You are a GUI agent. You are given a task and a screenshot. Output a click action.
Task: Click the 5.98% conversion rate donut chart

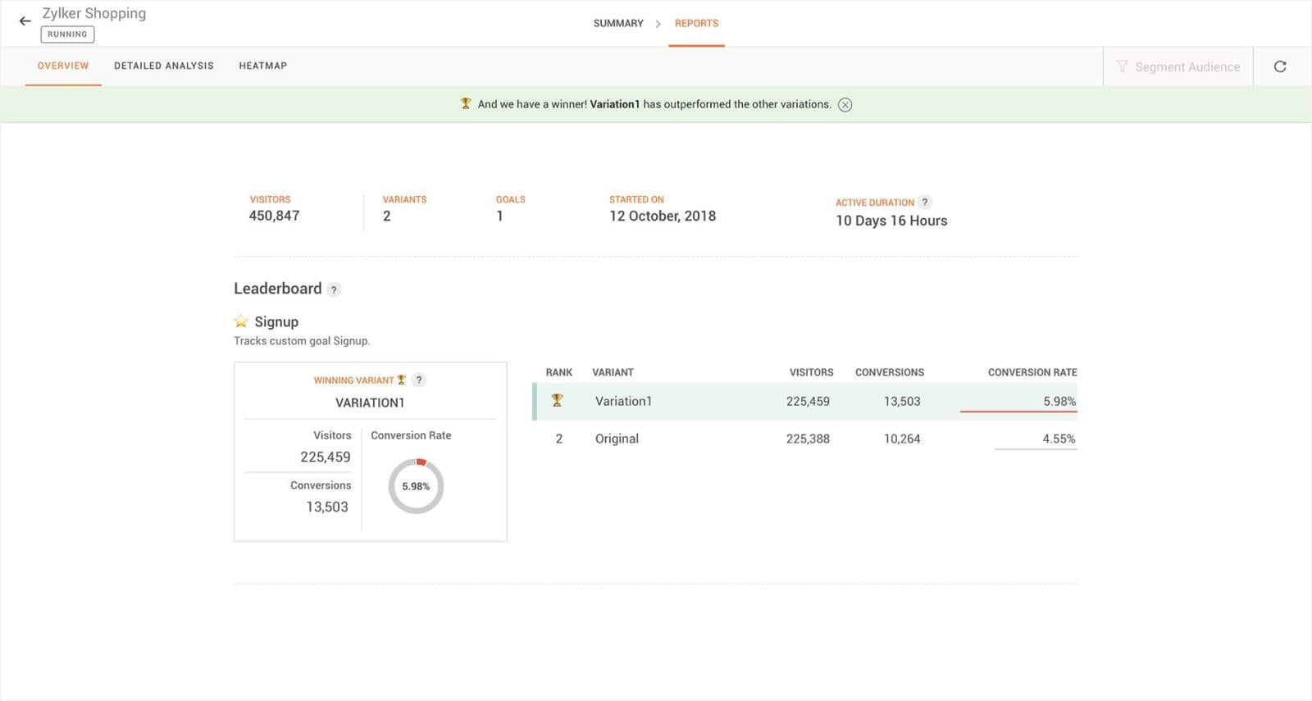pyautogui.click(x=416, y=486)
